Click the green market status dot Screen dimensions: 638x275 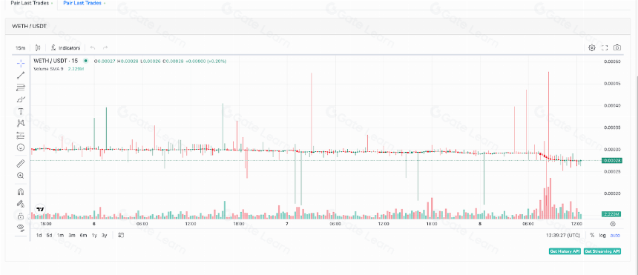(x=85, y=61)
